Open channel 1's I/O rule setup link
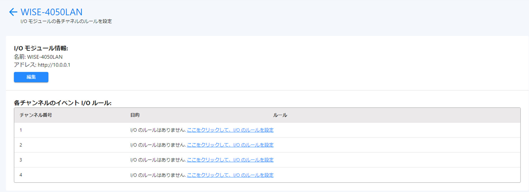The height and width of the screenshot is (192, 529). pos(230,130)
